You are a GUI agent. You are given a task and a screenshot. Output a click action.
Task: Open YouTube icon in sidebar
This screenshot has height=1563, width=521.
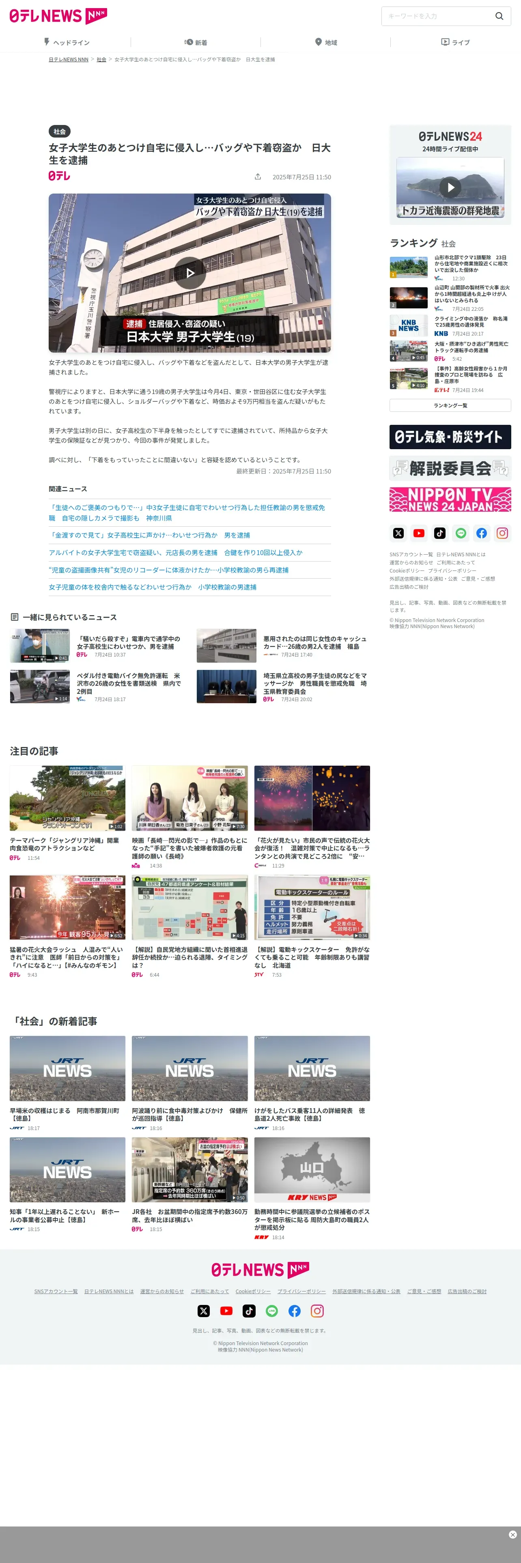[x=418, y=533]
